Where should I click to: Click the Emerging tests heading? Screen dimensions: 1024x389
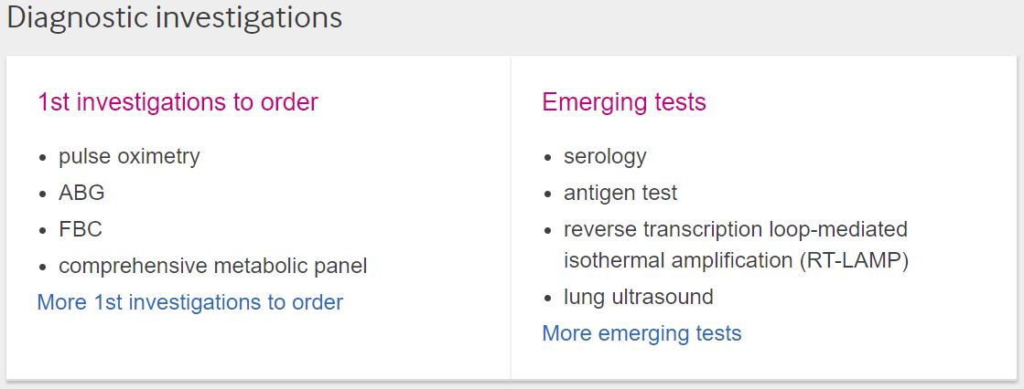624,102
